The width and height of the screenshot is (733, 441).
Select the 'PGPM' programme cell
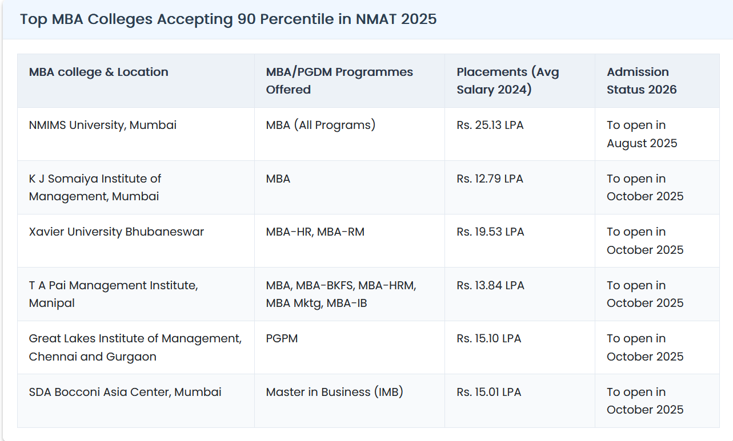282,338
